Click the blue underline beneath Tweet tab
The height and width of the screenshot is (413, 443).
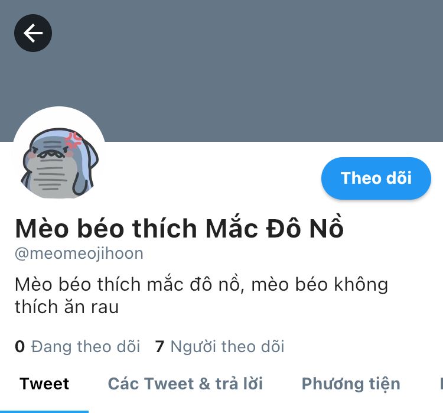tap(44, 412)
